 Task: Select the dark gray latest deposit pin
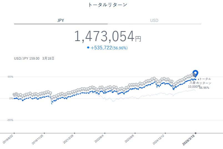(x=194, y=75)
